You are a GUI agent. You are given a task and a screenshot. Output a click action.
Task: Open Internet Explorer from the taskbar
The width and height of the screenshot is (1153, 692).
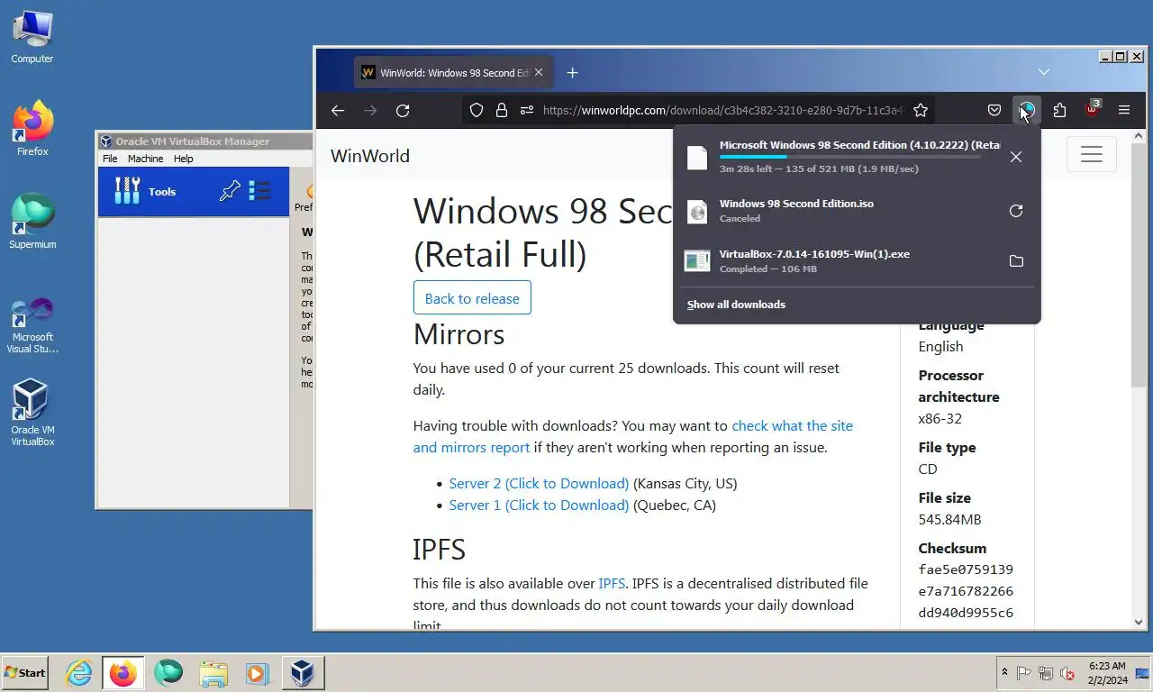click(79, 672)
